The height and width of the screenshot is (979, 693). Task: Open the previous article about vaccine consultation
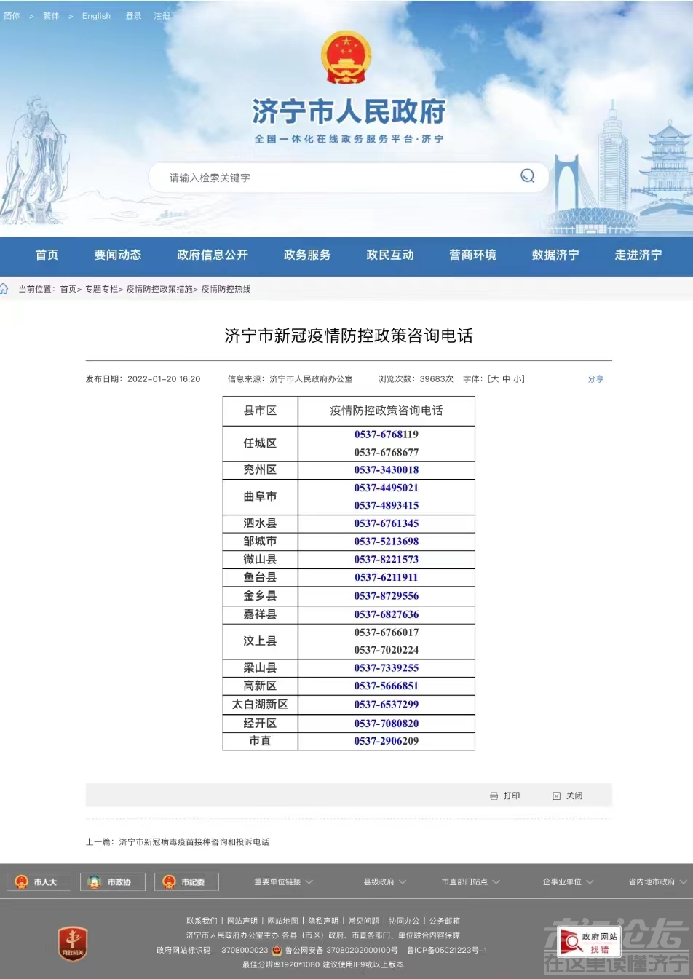coord(194,842)
